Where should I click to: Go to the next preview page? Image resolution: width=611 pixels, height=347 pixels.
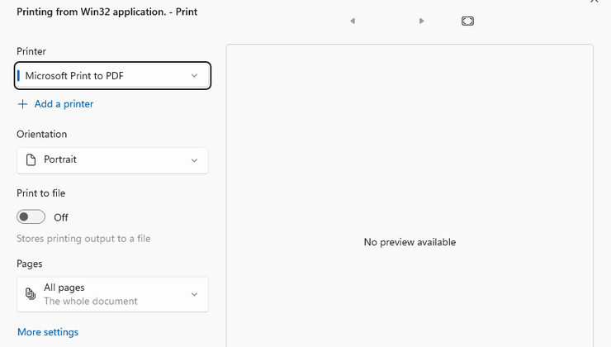pos(422,21)
